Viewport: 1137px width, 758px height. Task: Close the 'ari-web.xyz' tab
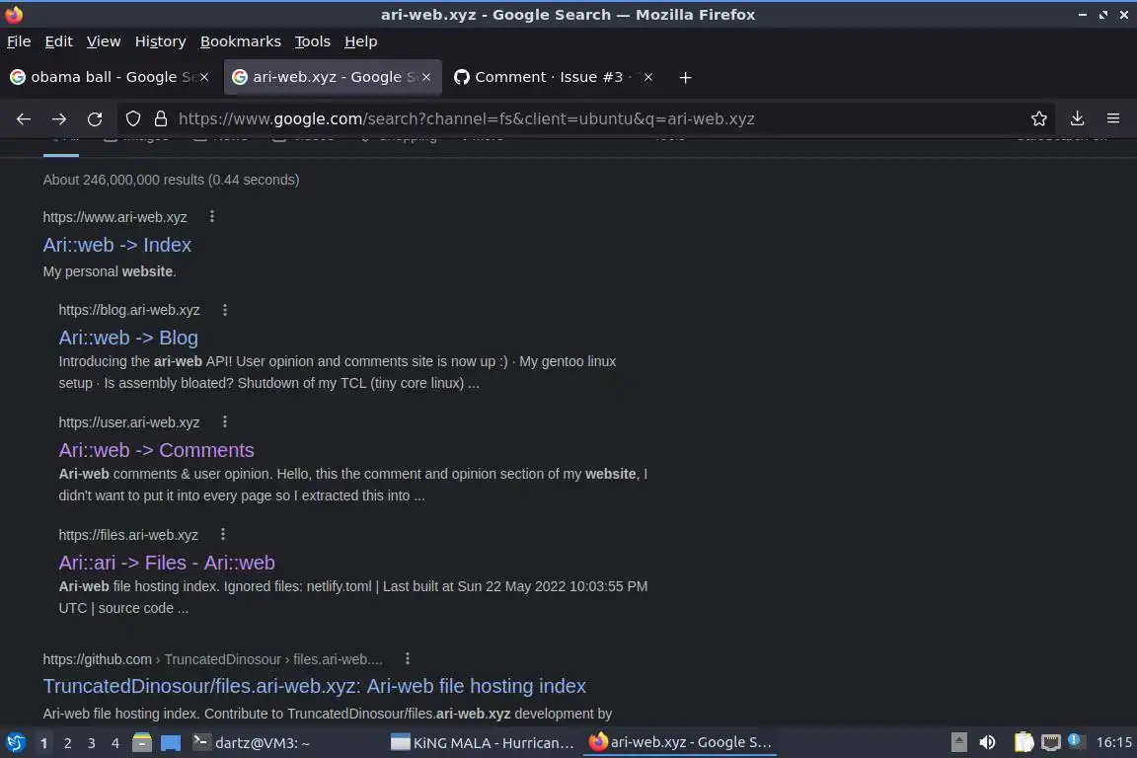426,77
